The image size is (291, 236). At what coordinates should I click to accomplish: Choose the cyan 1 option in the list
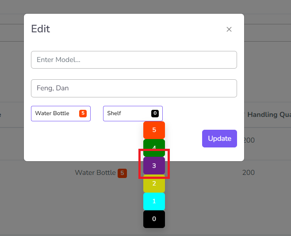[x=154, y=201]
